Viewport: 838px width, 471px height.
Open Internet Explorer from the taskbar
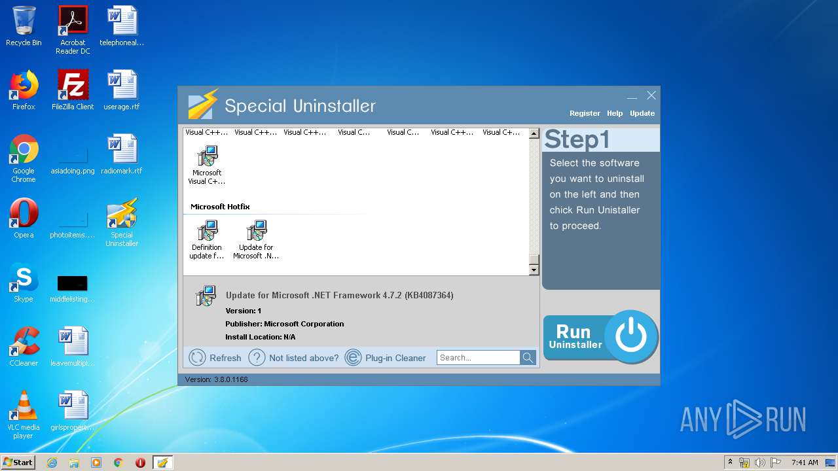point(52,462)
